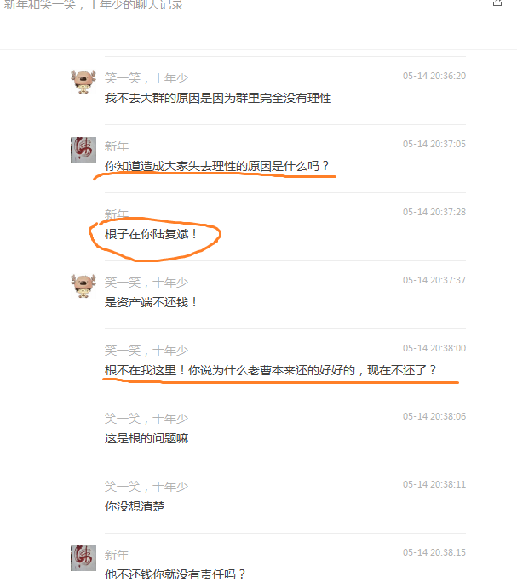Select the message 是资产端不还钱！
517x588 pixels.
pos(151,302)
